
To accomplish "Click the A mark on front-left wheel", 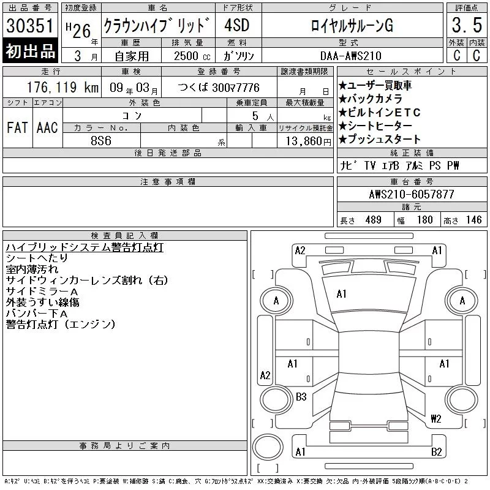I will point(276,301).
